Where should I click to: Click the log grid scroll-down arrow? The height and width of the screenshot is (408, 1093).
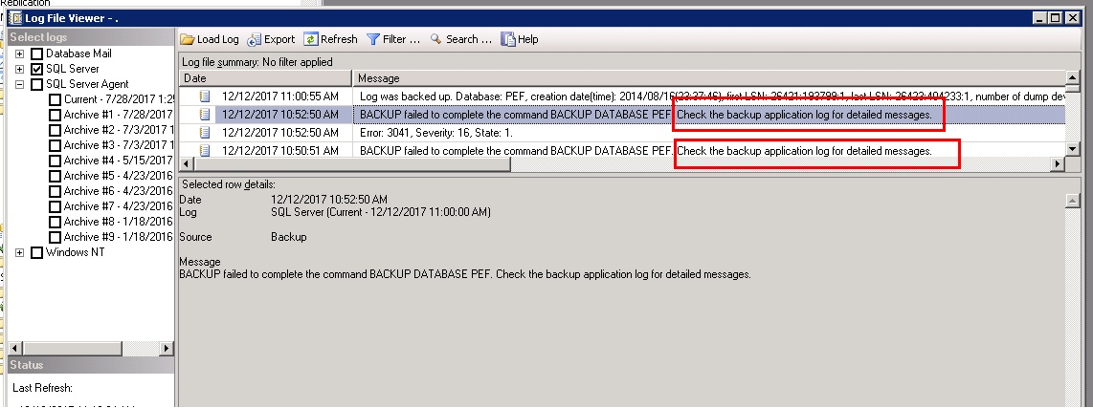coord(1072,148)
